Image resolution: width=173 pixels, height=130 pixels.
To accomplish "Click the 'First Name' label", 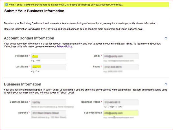I will point(22,56).
